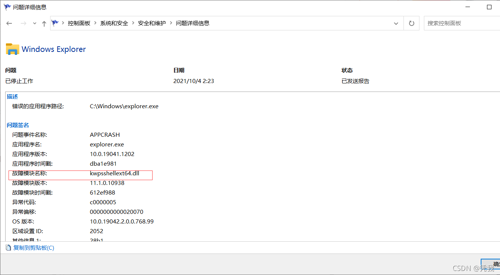Click the Windows Explorer folder icon
500x275 pixels.
[12, 49]
